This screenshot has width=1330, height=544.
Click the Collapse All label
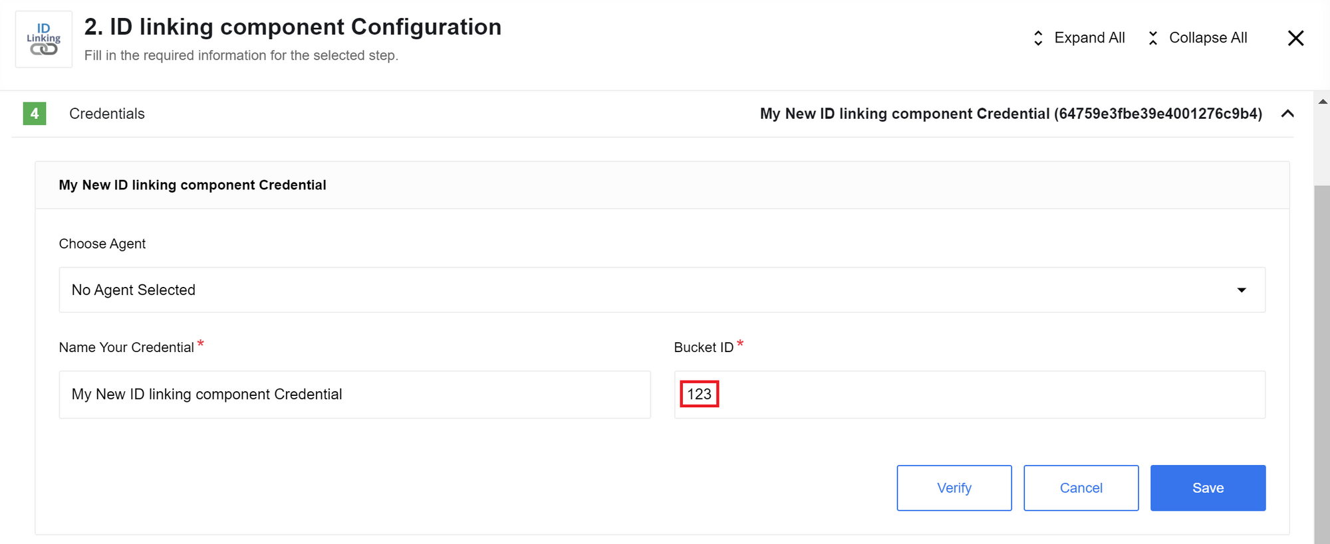tap(1208, 38)
